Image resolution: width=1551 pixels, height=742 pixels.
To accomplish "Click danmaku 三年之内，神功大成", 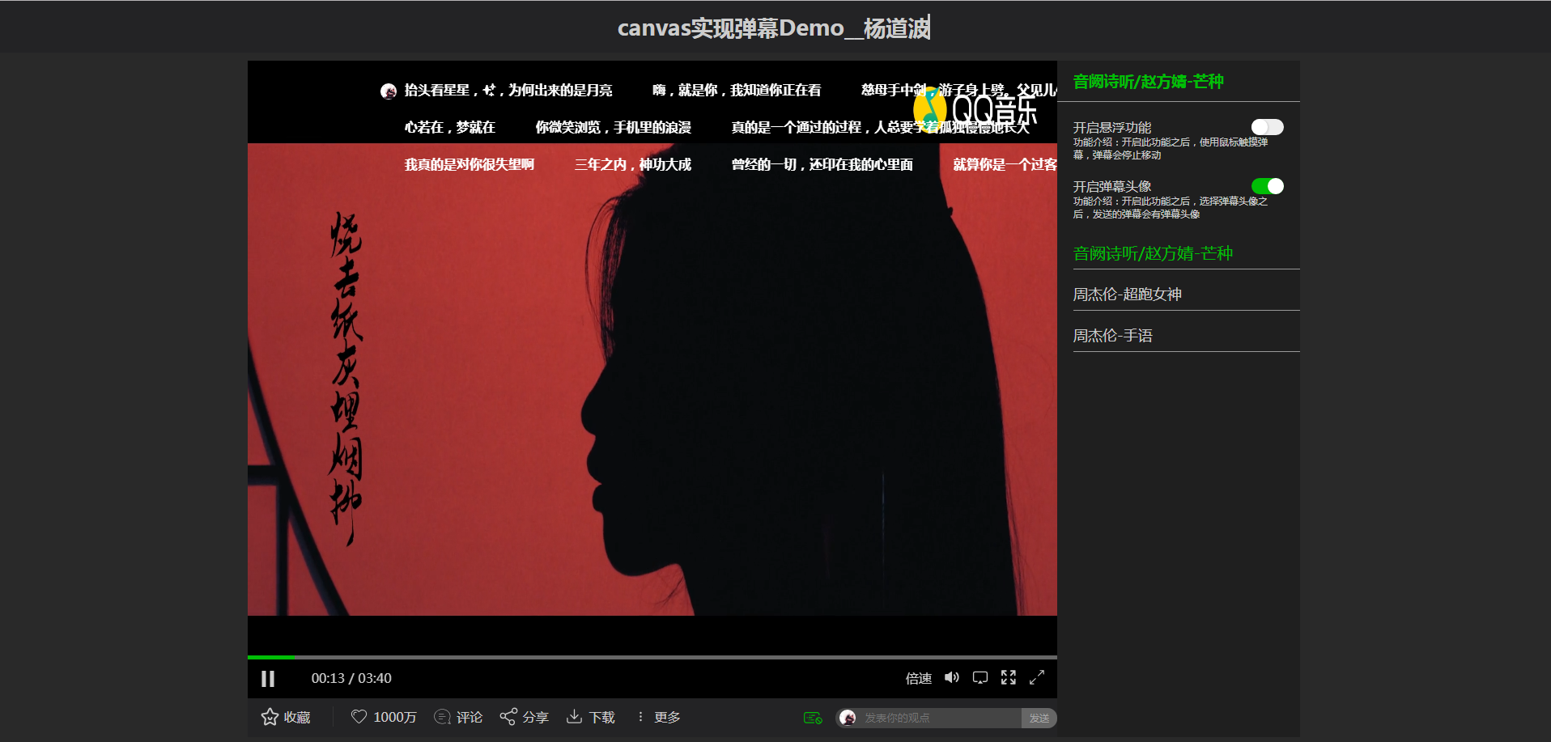I will click(633, 164).
